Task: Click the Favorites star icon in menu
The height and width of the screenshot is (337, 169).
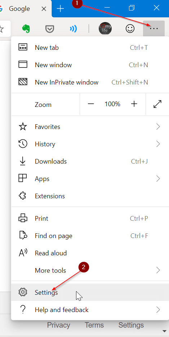Action: coord(23,127)
